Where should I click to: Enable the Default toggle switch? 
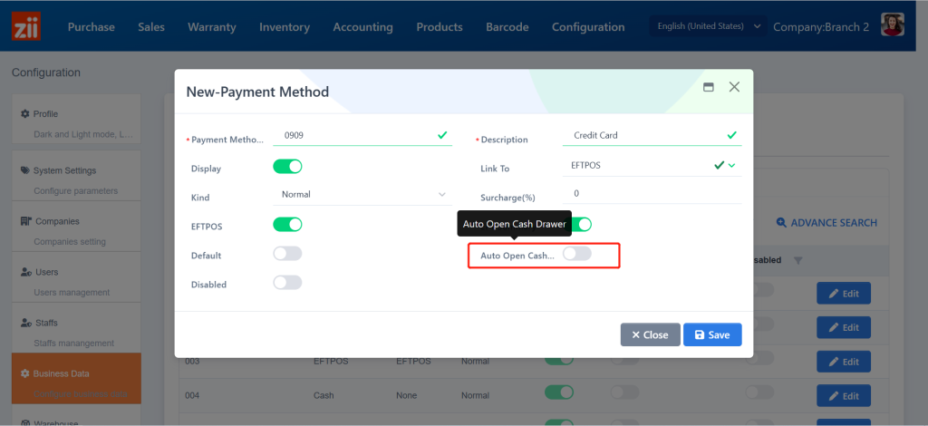pos(287,255)
